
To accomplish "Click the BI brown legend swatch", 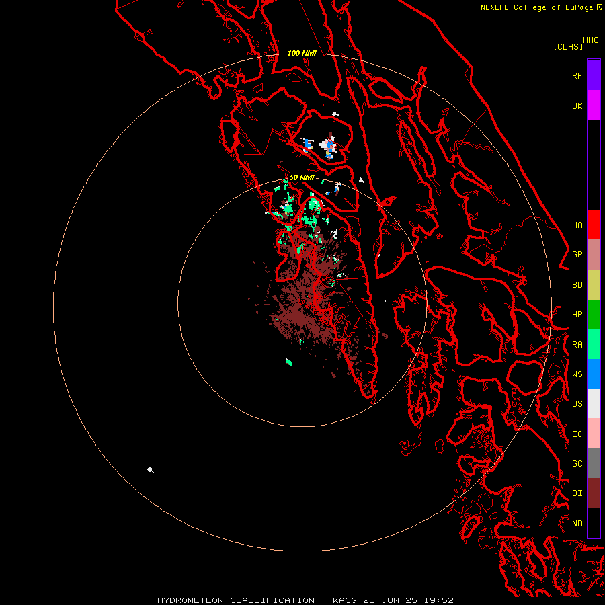I will (594, 493).
